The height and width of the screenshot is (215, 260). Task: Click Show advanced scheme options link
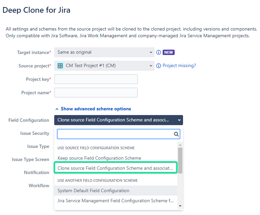tap(96, 109)
